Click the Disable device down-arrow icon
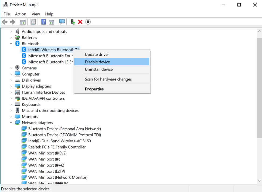Viewport: 262px width, 192px height. point(88,22)
